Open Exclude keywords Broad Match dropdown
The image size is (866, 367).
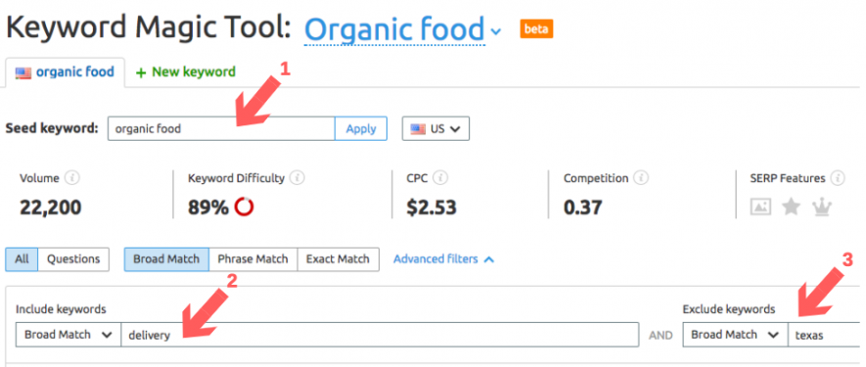(x=735, y=335)
